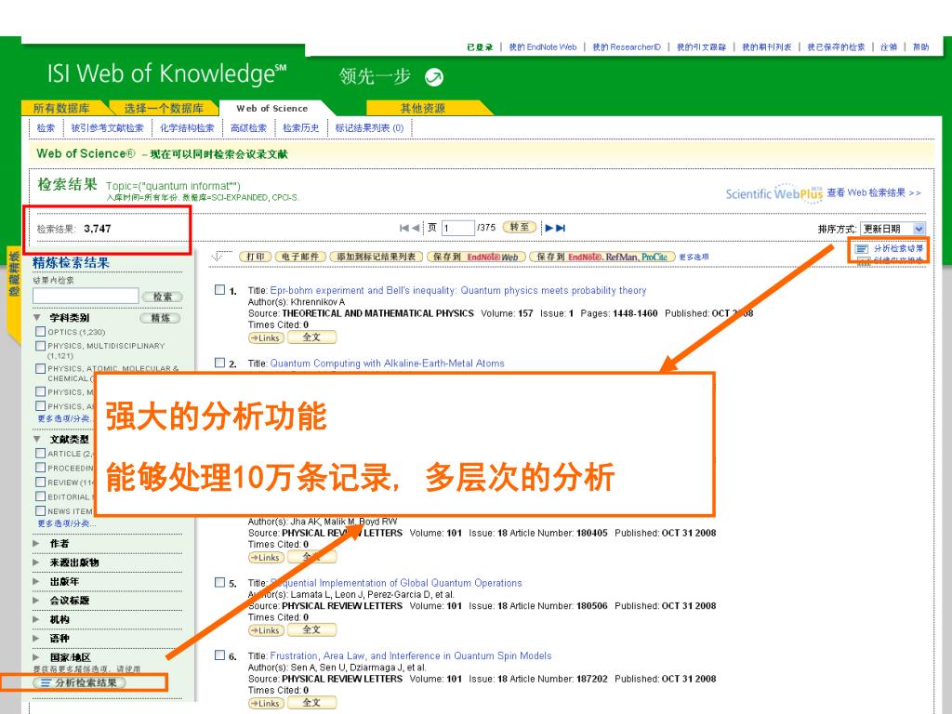Open the 我的EndNote Web link
The width and height of the screenshot is (952, 714).
tap(543, 46)
